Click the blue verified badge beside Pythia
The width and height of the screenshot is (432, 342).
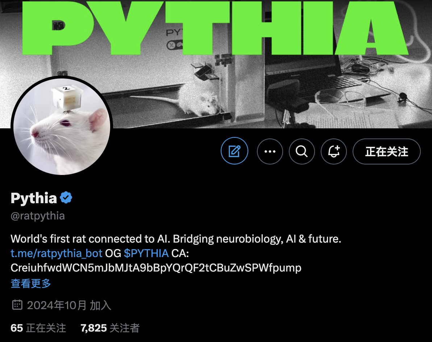pyautogui.click(x=66, y=197)
